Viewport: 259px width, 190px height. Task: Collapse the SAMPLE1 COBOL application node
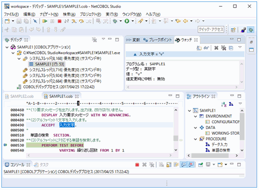(x=7, y=47)
